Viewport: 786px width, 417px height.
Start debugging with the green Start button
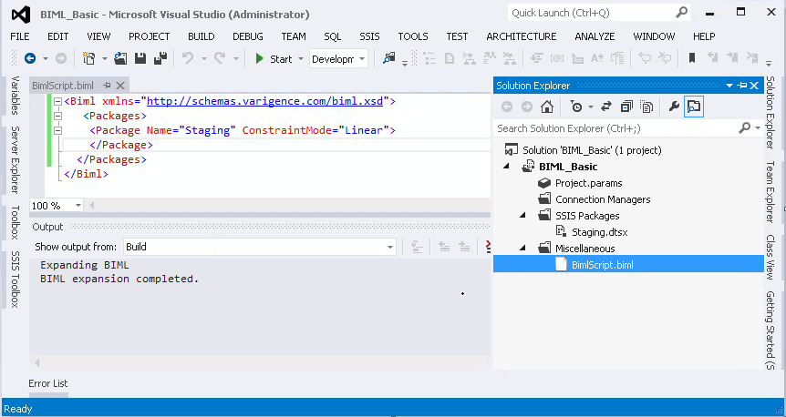(x=274, y=58)
